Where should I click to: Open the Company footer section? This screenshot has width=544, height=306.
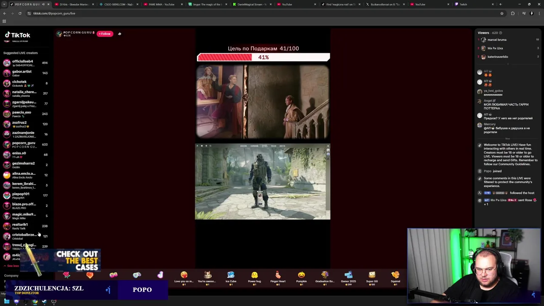click(11, 276)
